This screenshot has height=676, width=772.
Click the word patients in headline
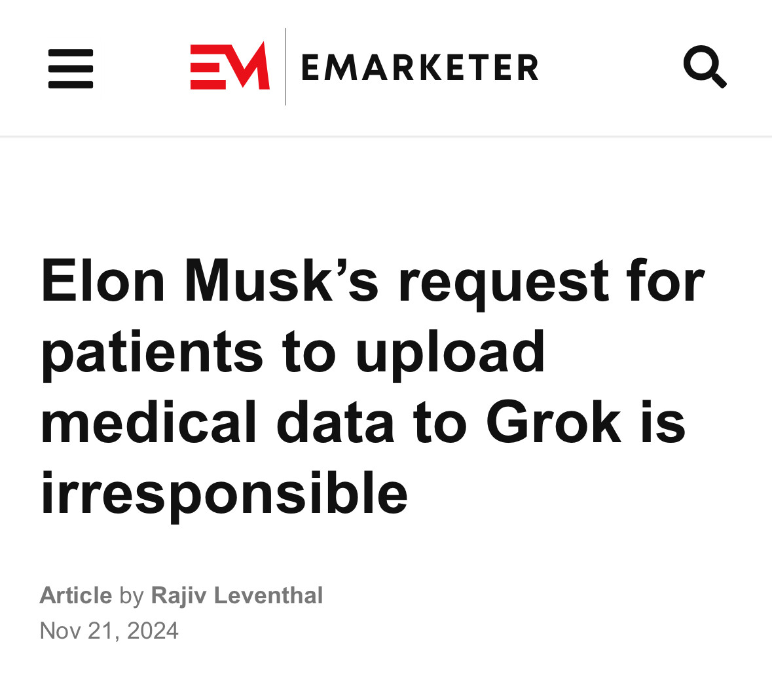click(153, 354)
